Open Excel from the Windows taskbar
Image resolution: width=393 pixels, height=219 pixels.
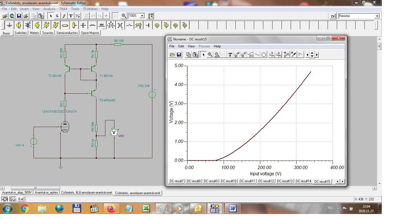pos(146,208)
